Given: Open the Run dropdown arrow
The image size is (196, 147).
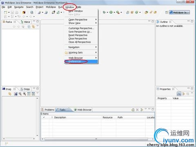Looking at the screenshot, I should (x=114, y=12).
